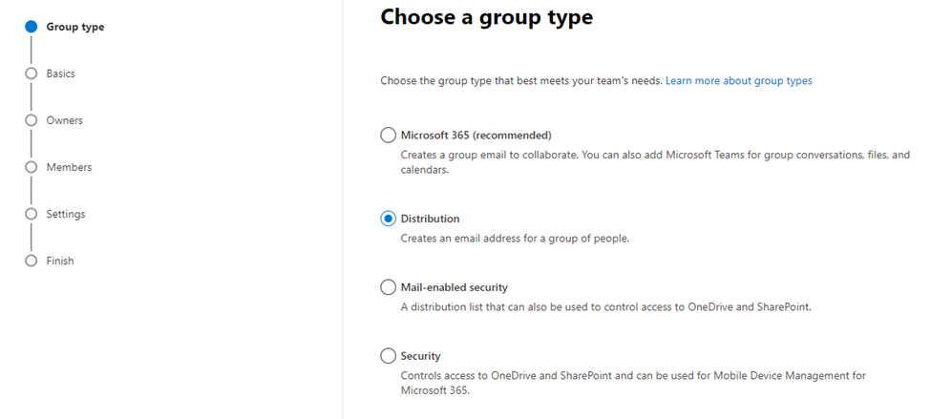The width and height of the screenshot is (931, 419).
Task: Click the Security description about Mobile Device Management
Action: [x=633, y=384]
